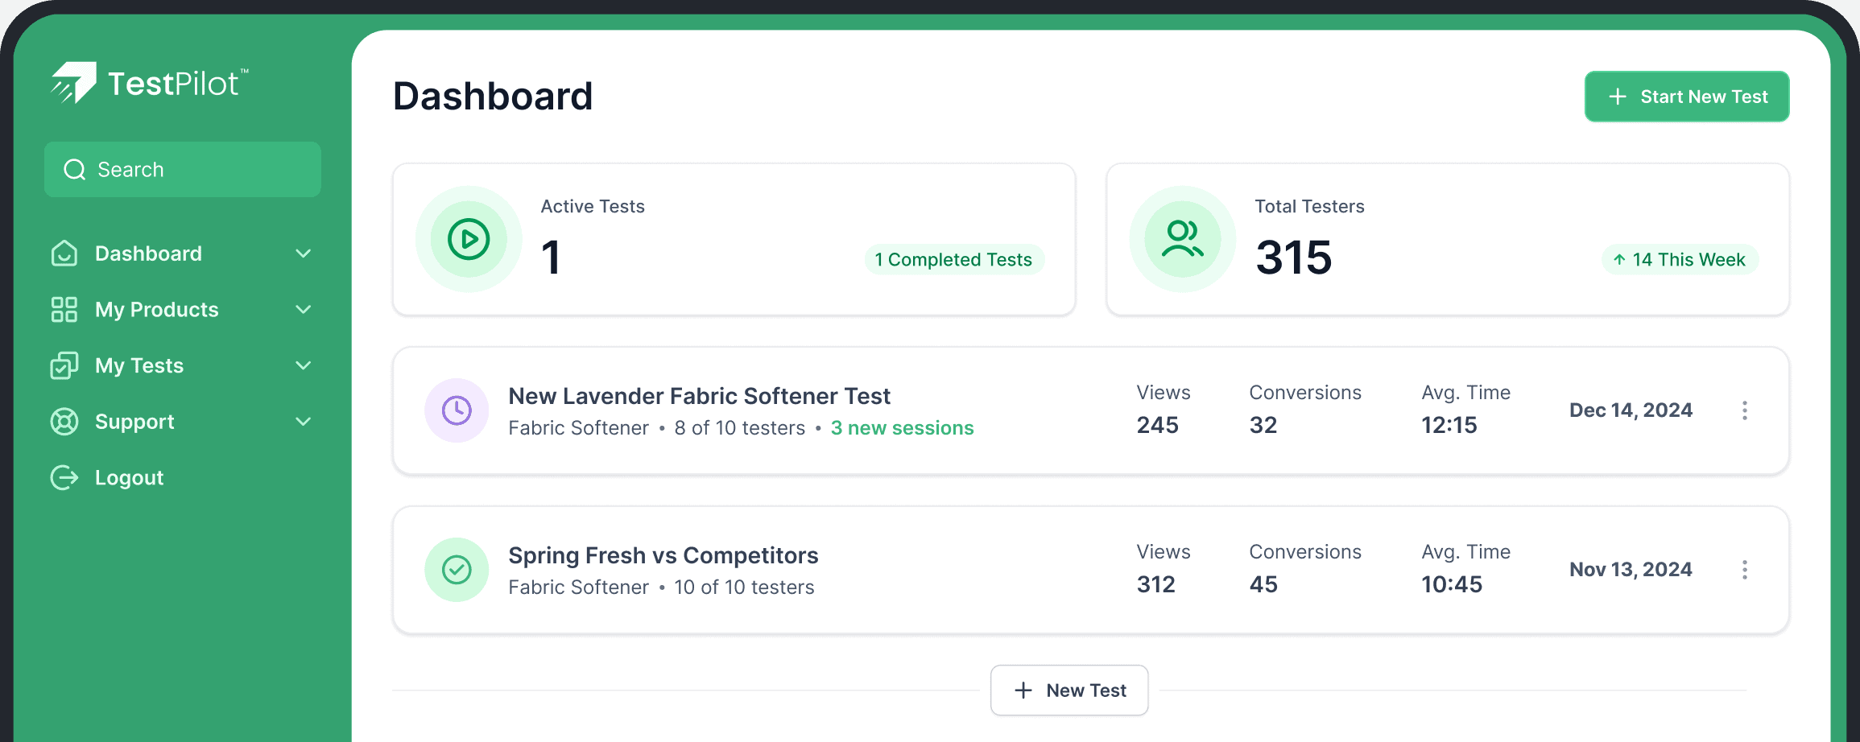Click the Support lifebuoy icon
The width and height of the screenshot is (1860, 742).
(64, 421)
